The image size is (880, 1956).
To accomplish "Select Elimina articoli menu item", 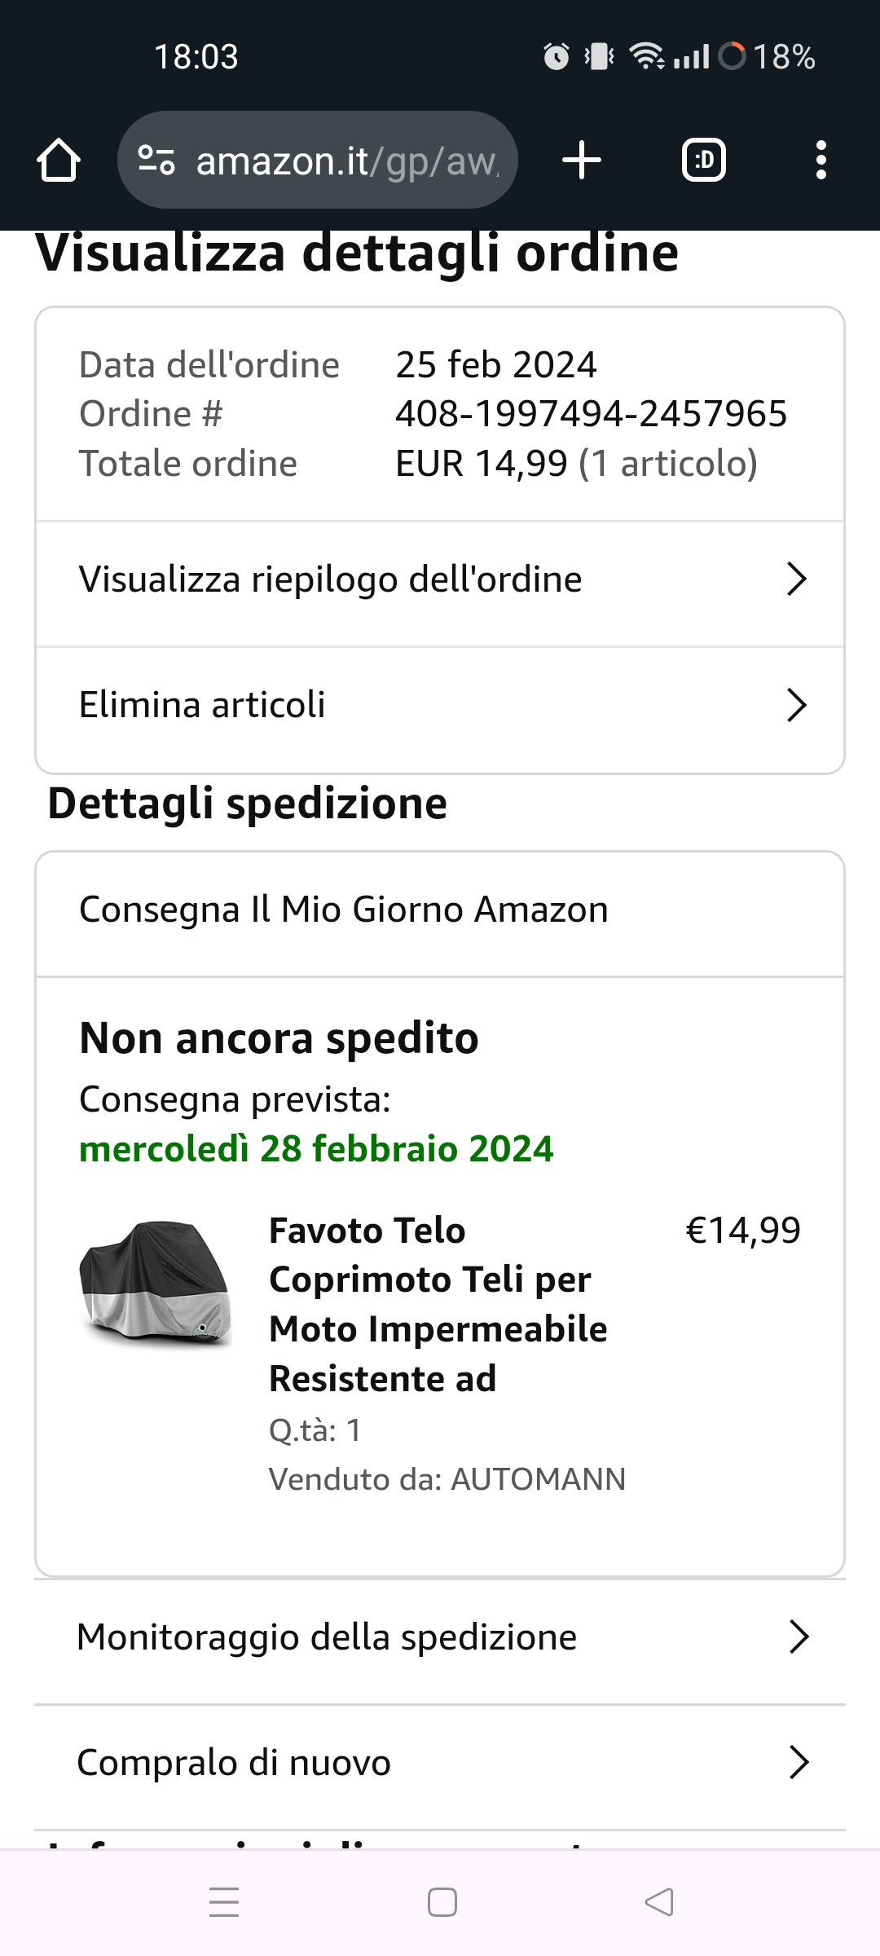I will [202, 705].
